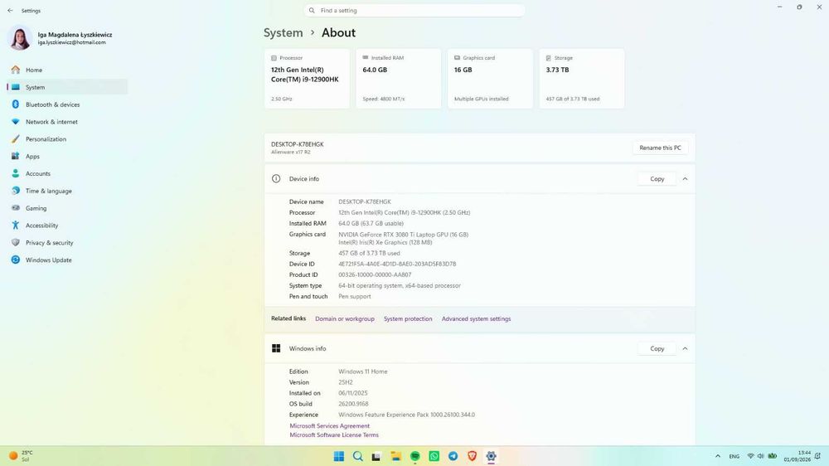Open the Domain or workgroup link
Screen dimensions: 829x466
pos(345,319)
